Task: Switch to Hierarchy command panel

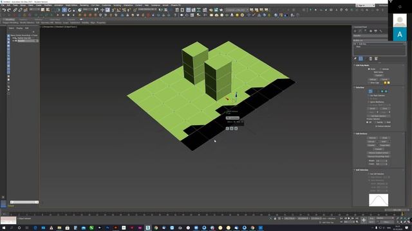Action: coord(365,31)
